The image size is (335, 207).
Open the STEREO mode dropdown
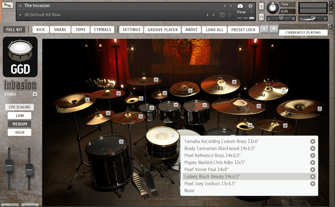tap(35, 94)
